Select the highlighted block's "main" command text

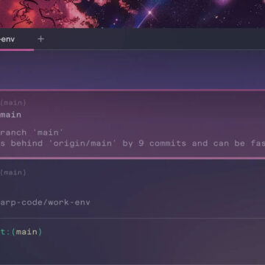coord(10,115)
